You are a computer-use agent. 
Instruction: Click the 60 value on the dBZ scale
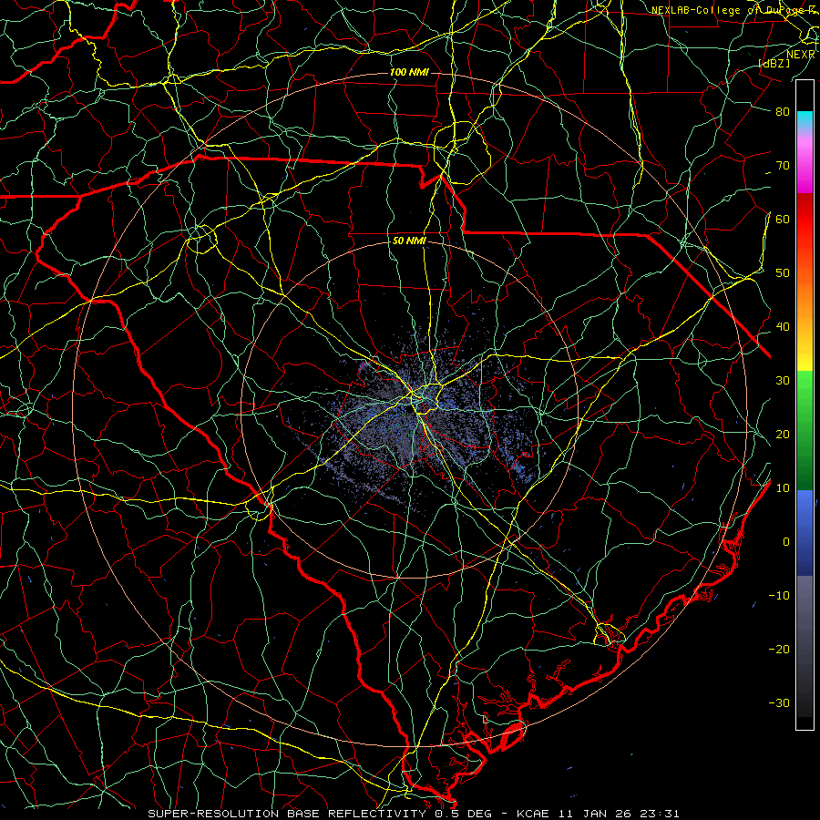[783, 219]
